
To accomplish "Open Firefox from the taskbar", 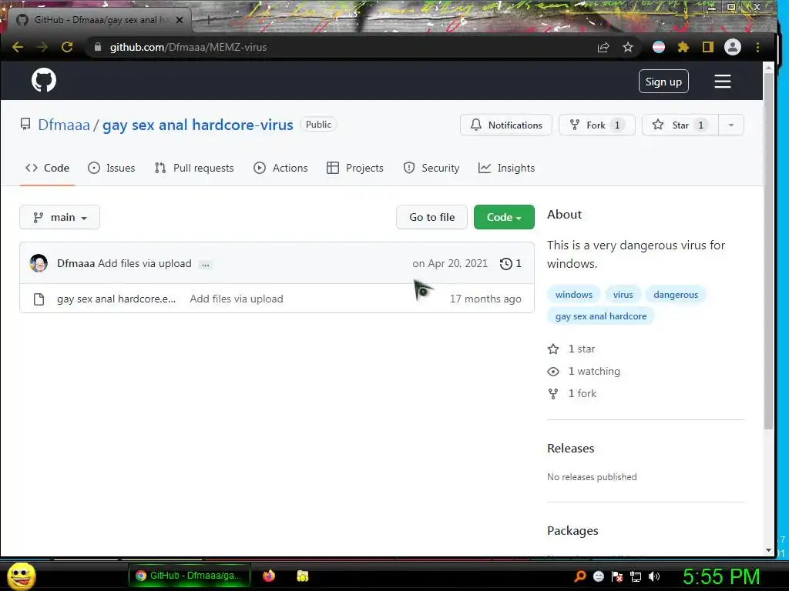I will click(x=269, y=576).
